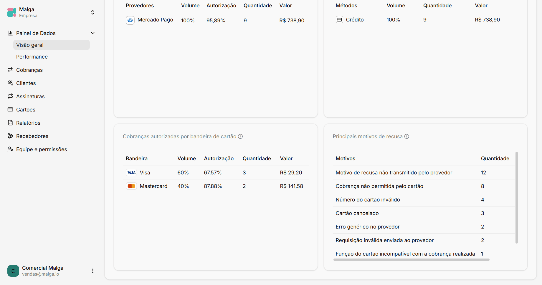Click the Mercado Pago provider logo
Screen dimensions: 542x285
click(130, 20)
